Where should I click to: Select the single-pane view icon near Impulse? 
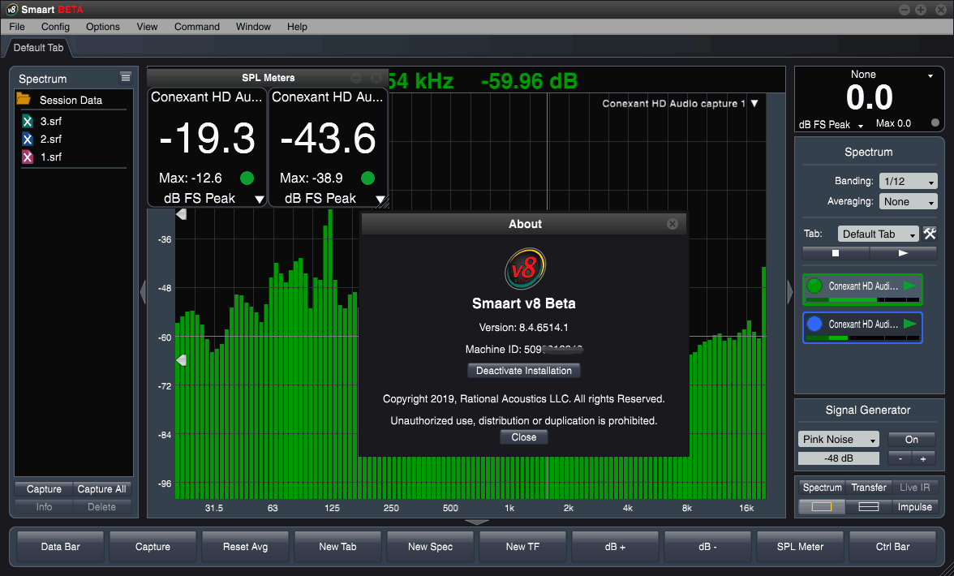click(x=821, y=505)
